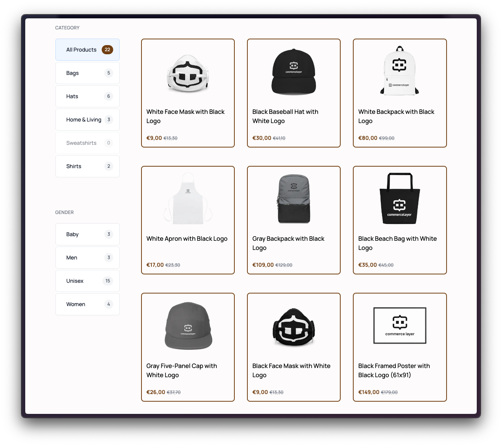Open the black baseball hat product image
502x446 pixels.
[x=294, y=71]
